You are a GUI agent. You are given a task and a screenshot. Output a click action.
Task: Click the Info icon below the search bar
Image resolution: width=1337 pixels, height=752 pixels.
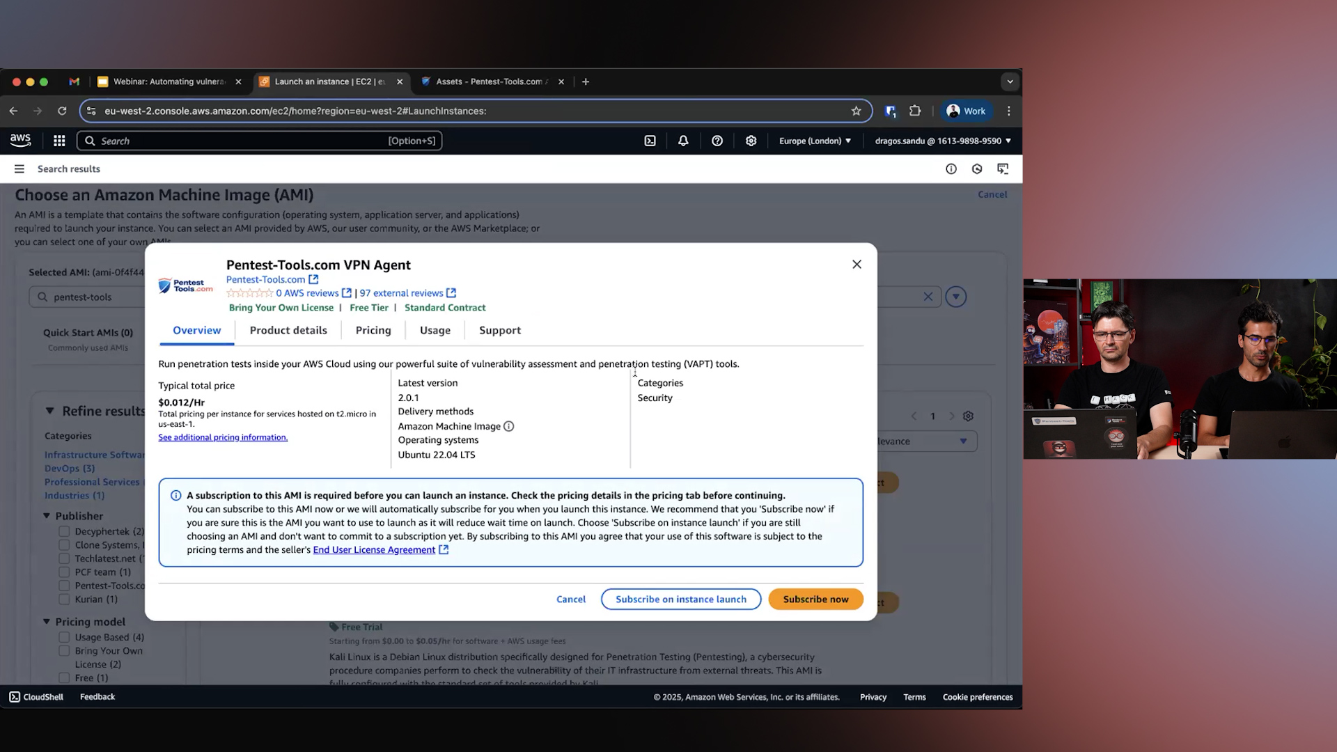pos(951,169)
